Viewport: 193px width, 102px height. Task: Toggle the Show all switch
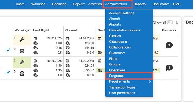click(170, 22)
